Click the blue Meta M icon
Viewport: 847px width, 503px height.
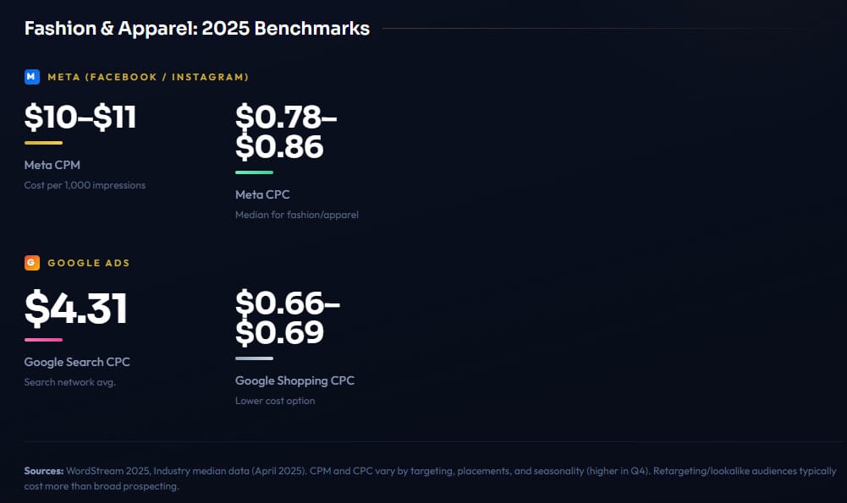tap(32, 77)
